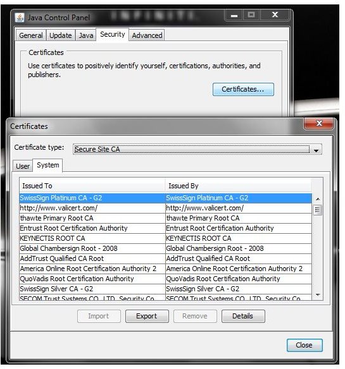The height and width of the screenshot is (369, 345).
Task: Click the Remove button
Action: (x=195, y=316)
